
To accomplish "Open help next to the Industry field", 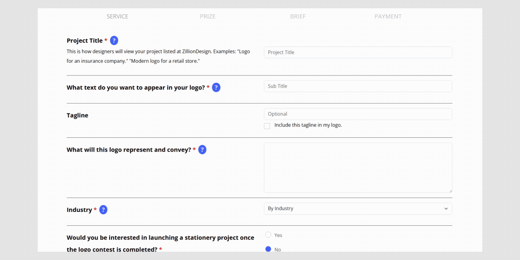I will pyautogui.click(x=103, y=209).
